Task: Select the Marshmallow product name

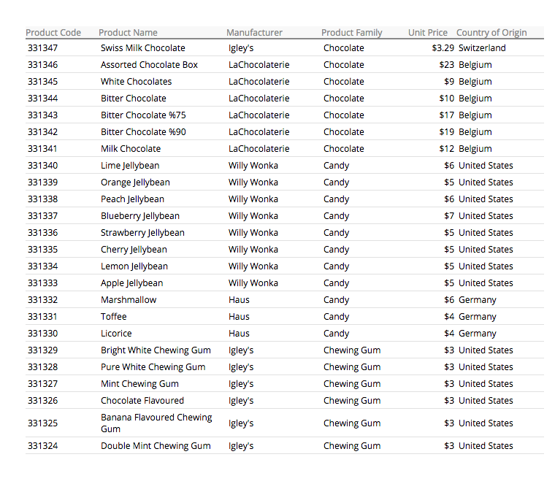Action: [x=129, y=300]
